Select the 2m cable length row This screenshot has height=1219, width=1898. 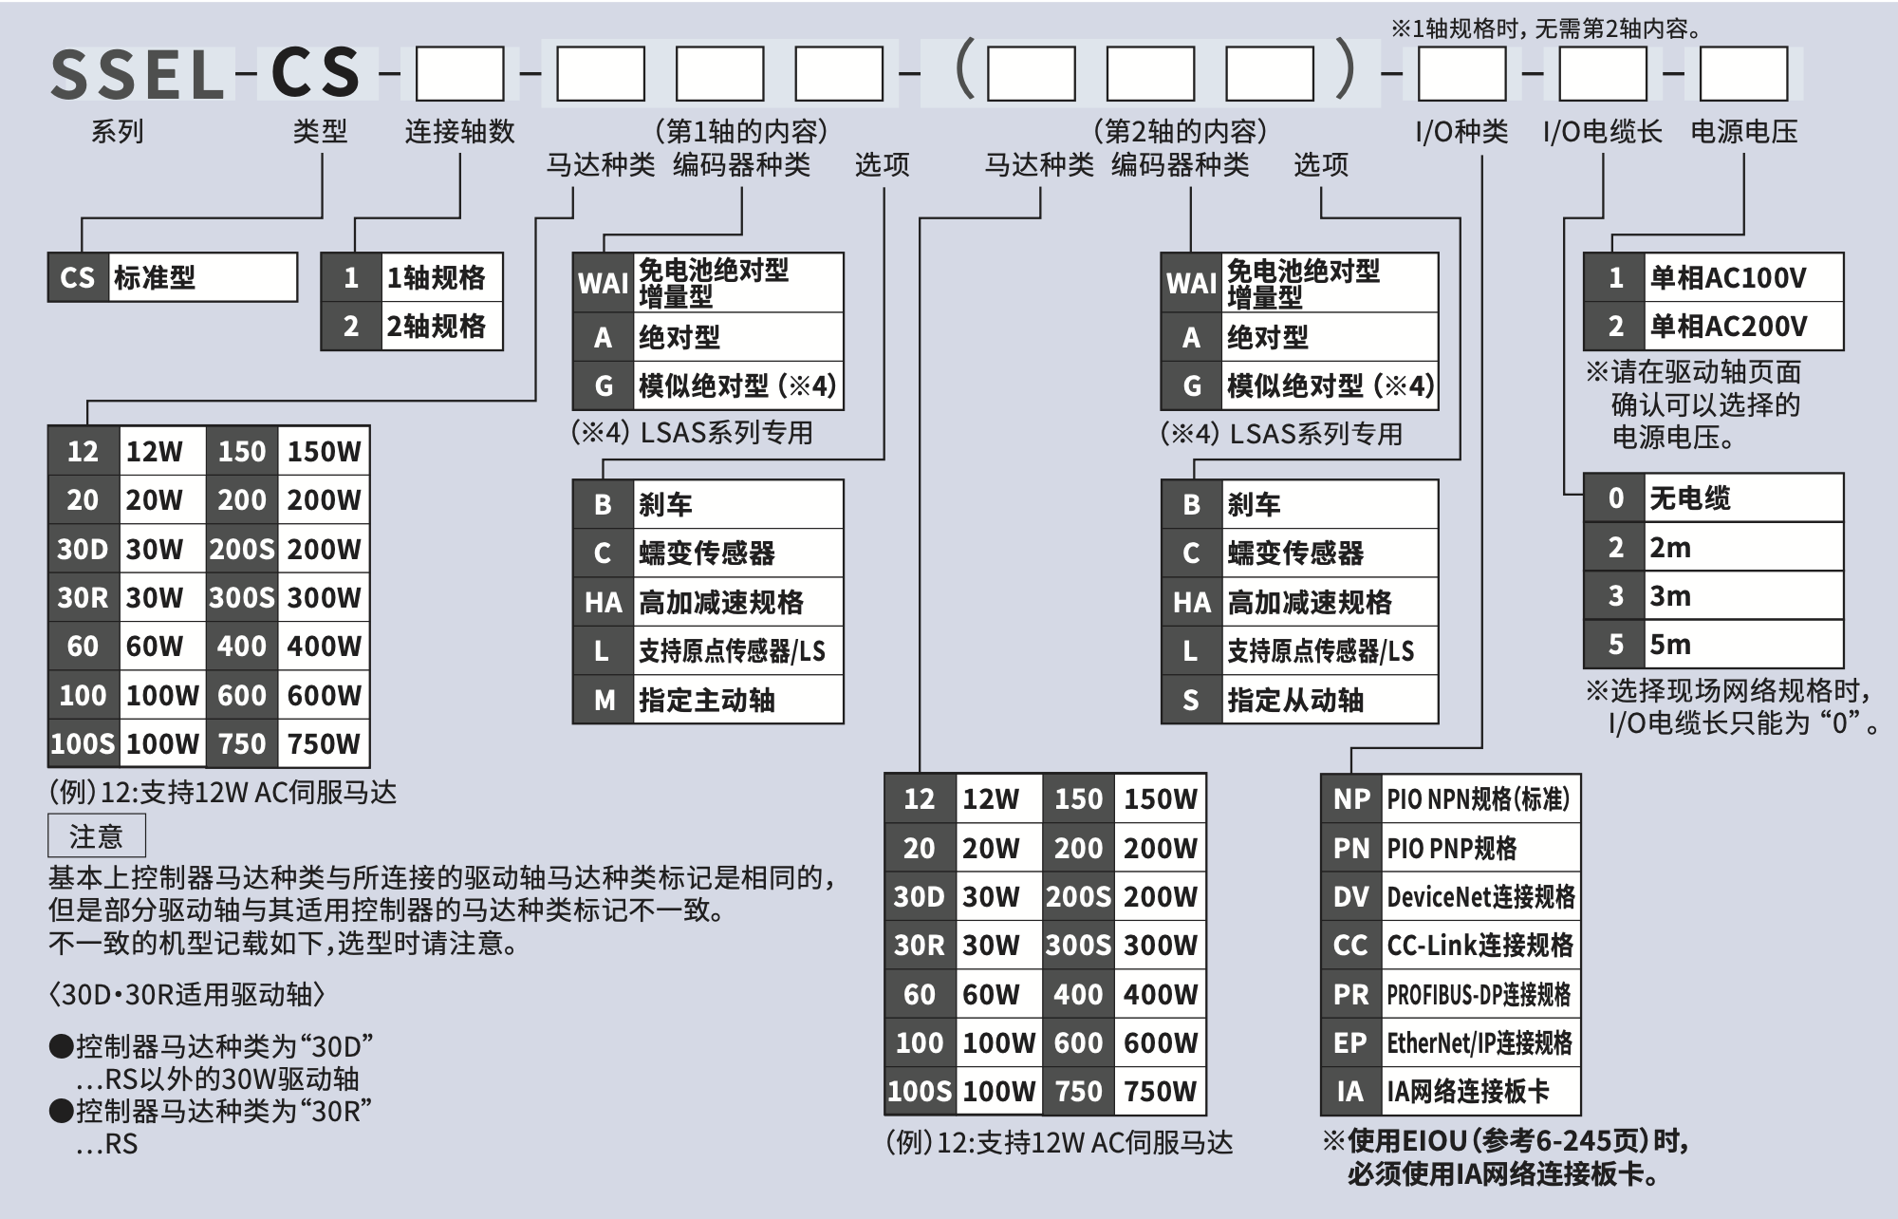coord(1714,547)
